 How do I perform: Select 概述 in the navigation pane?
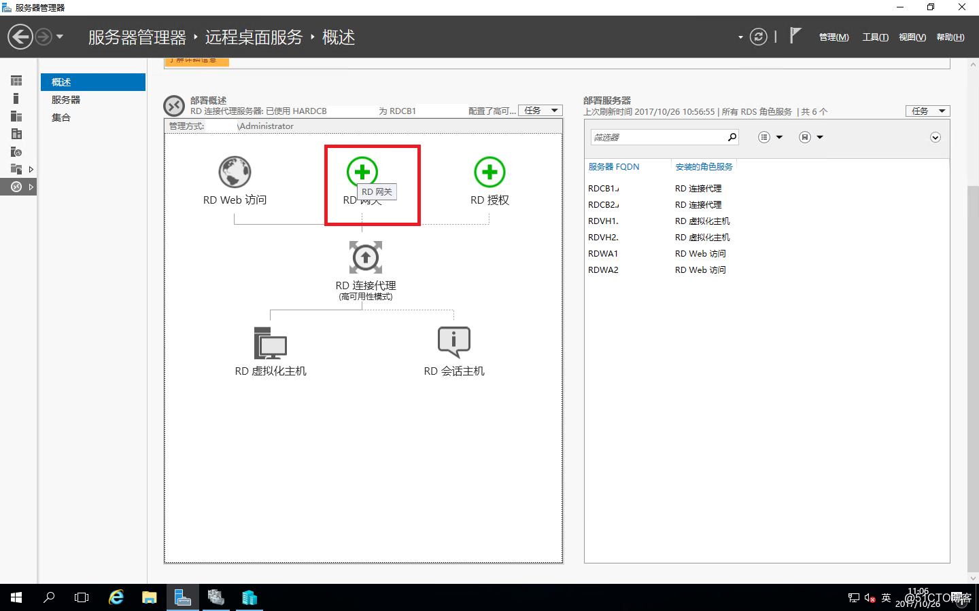tap(93, 82)
